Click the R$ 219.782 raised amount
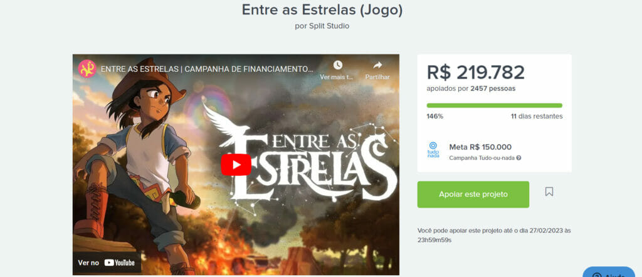The height and width of the screenshot is (277, 642). (476, 73)
